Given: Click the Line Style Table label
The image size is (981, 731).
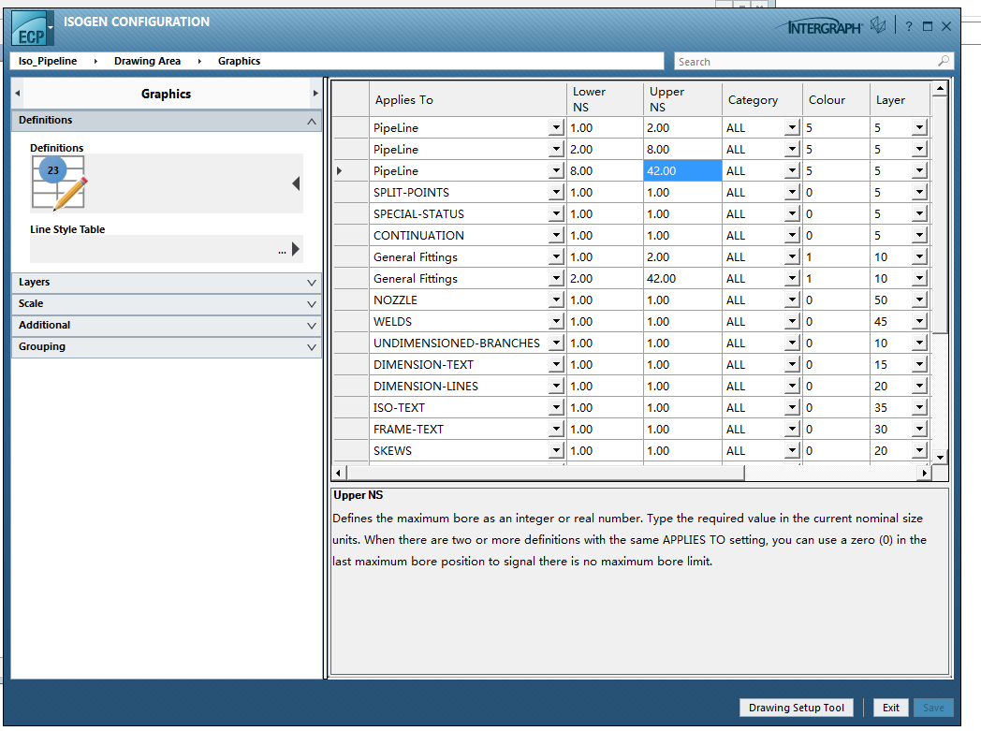Looking at the screenshot, I should pyautogui.click(x=67, y=229).
